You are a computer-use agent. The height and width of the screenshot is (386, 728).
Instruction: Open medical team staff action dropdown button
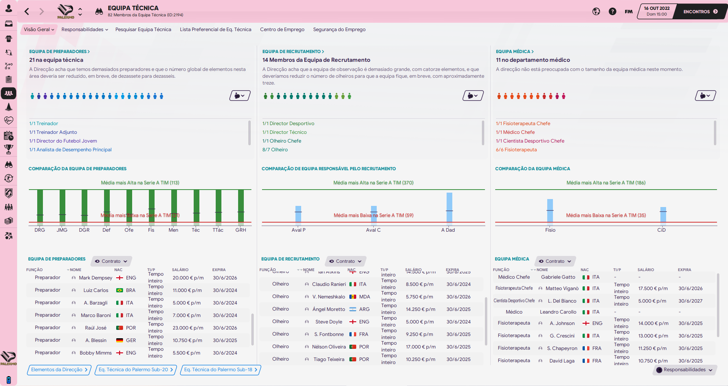[x=706, y=96]
